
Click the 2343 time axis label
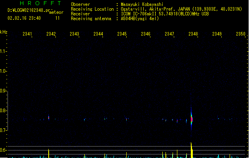coord(74,34)
